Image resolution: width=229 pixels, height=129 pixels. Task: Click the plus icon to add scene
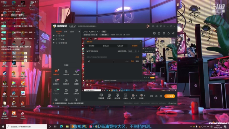(x=79, y=32)
